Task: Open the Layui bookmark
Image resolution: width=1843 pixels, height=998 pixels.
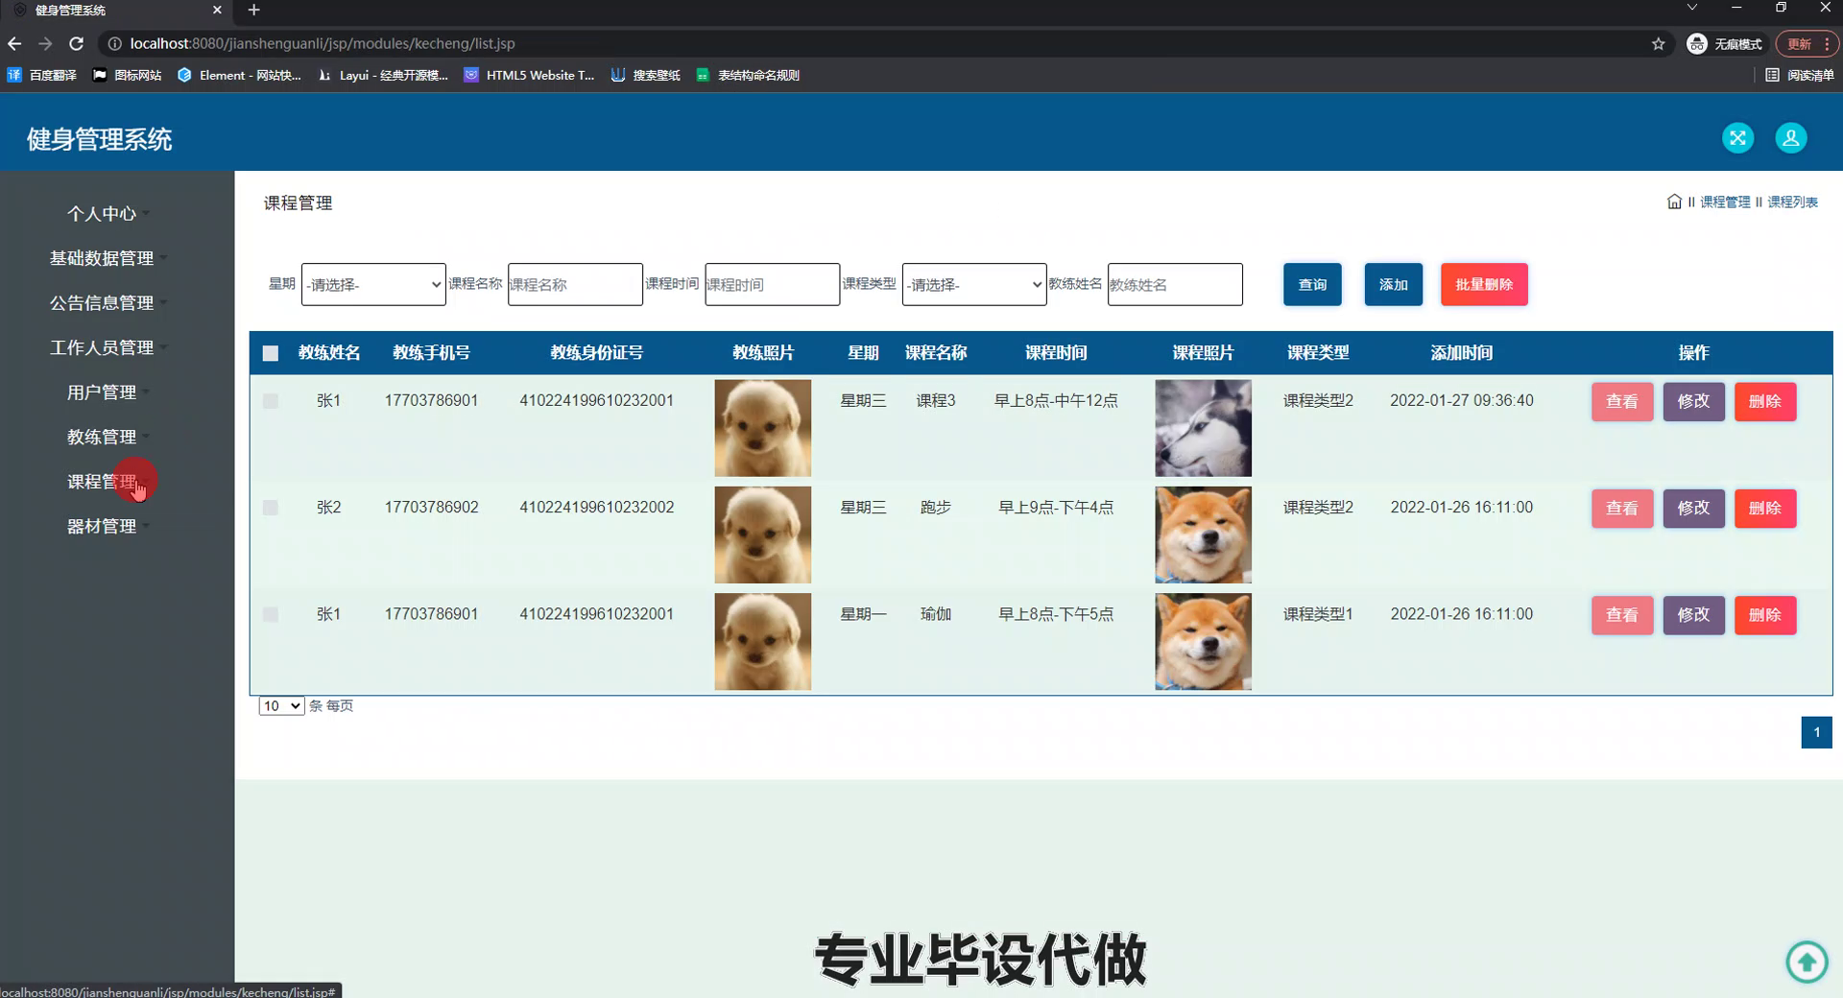Action: (383, 75)
